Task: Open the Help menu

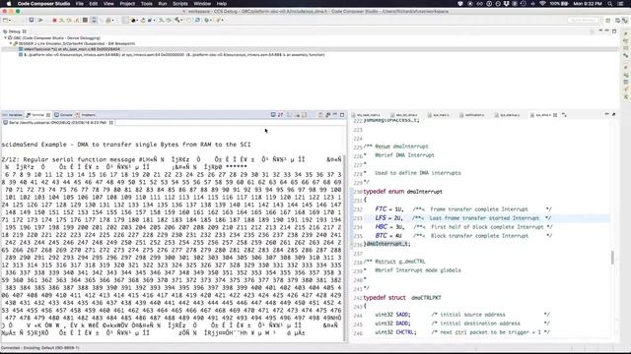Action: click(x=222, y=3)
